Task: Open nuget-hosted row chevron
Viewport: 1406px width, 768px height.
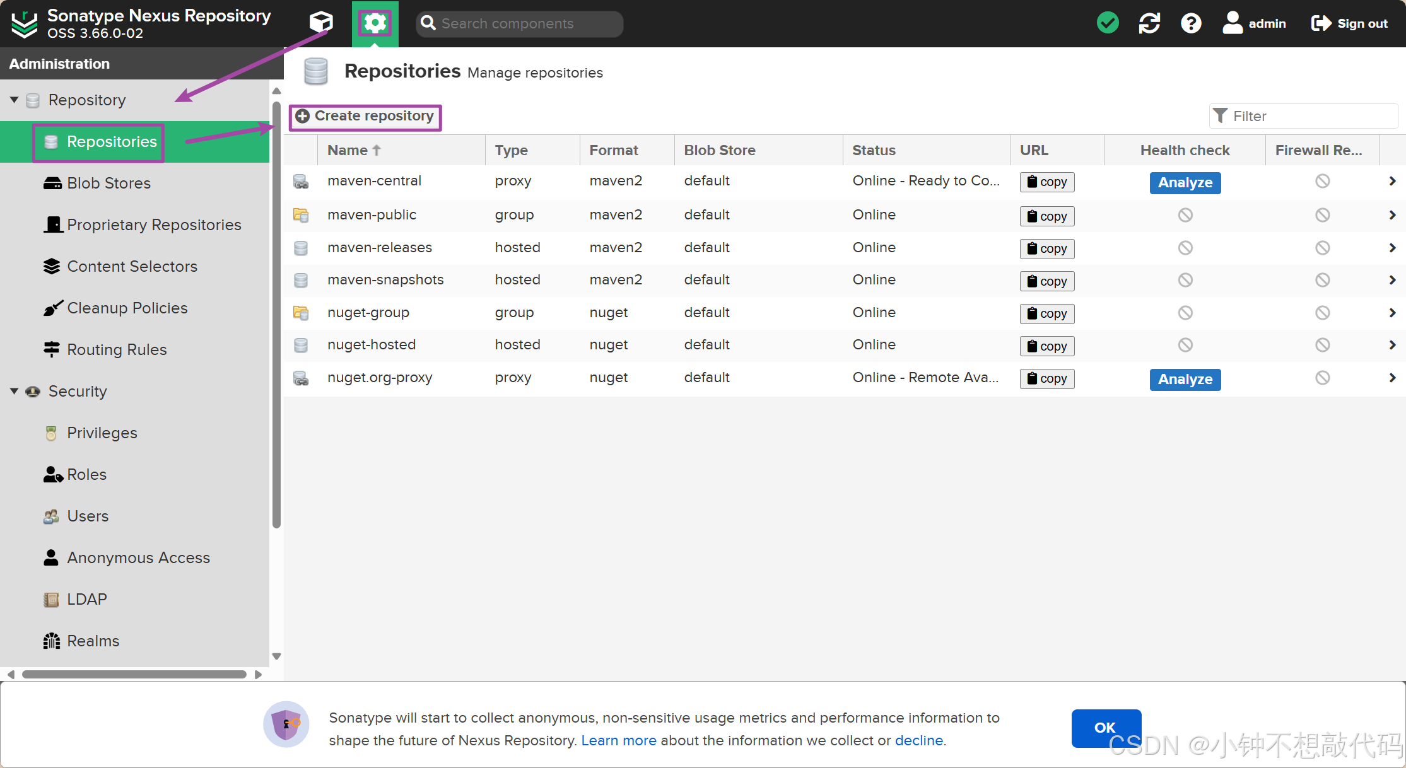Action: (1392, 346)
